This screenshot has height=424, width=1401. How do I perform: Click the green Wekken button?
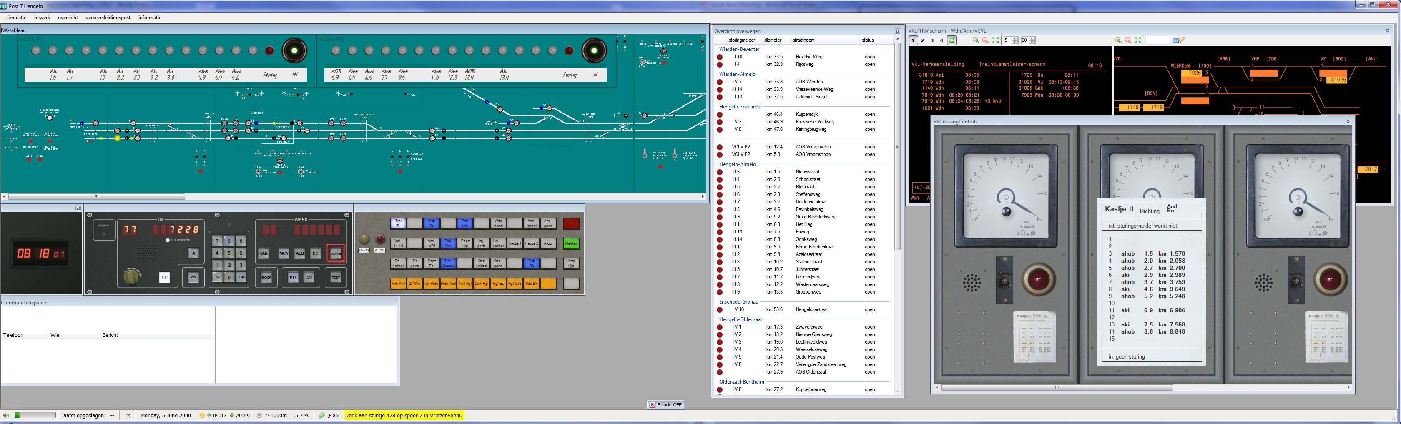(x=572, y=243)
